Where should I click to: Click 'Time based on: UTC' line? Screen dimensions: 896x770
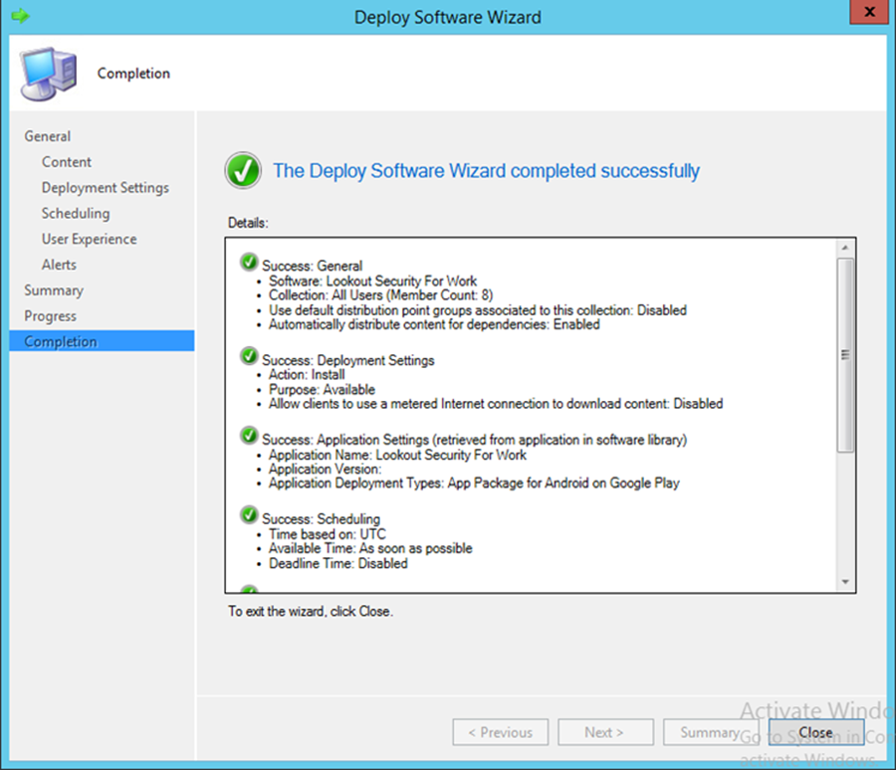click(x=328, y=534)
